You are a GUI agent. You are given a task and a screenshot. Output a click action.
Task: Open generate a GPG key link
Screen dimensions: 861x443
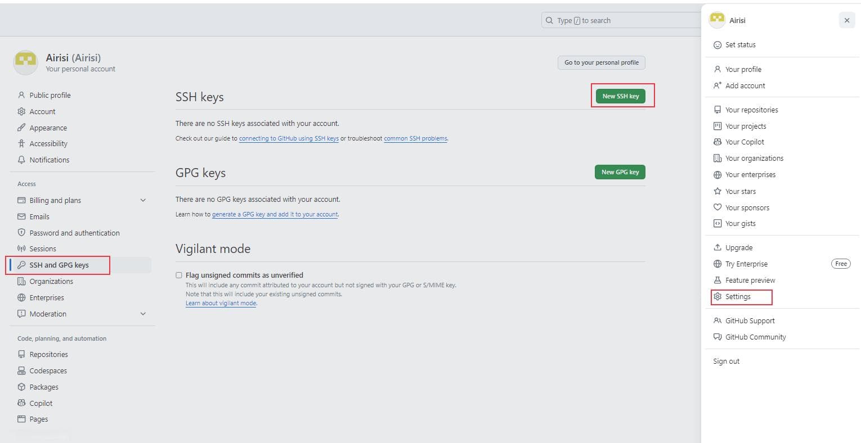click(x=275, y=214)
